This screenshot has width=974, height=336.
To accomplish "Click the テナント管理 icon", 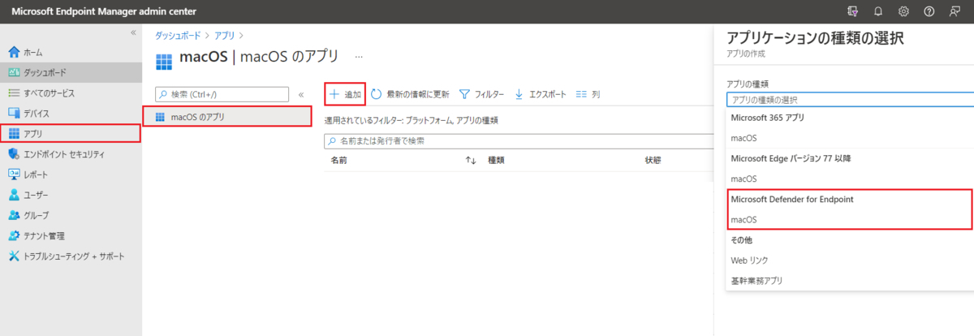I will [13, 235].
